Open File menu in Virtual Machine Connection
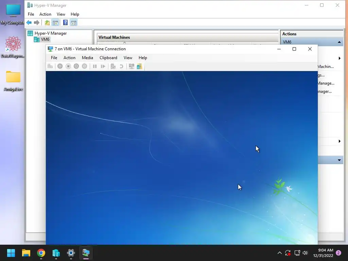Image resolution: width=348 pixels, height=261 pixels. [54, 58]
